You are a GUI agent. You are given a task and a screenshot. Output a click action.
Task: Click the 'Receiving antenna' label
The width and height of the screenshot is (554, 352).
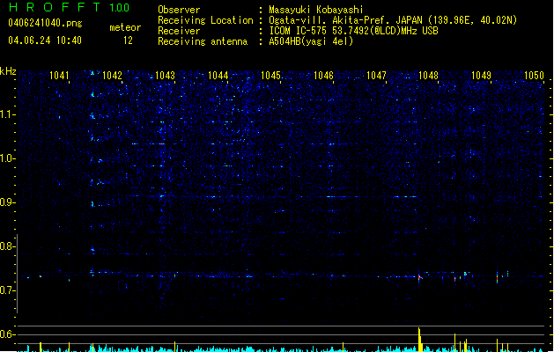(203, 41)
